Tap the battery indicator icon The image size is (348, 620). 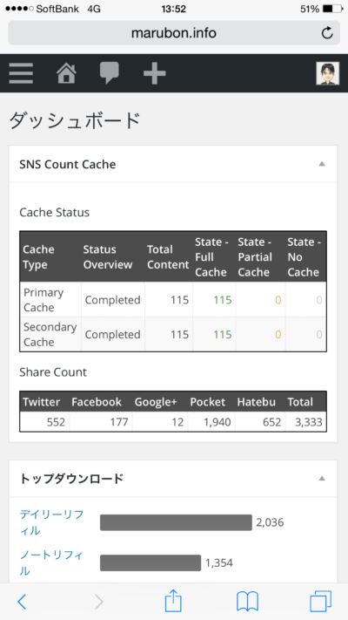[333, 9]
